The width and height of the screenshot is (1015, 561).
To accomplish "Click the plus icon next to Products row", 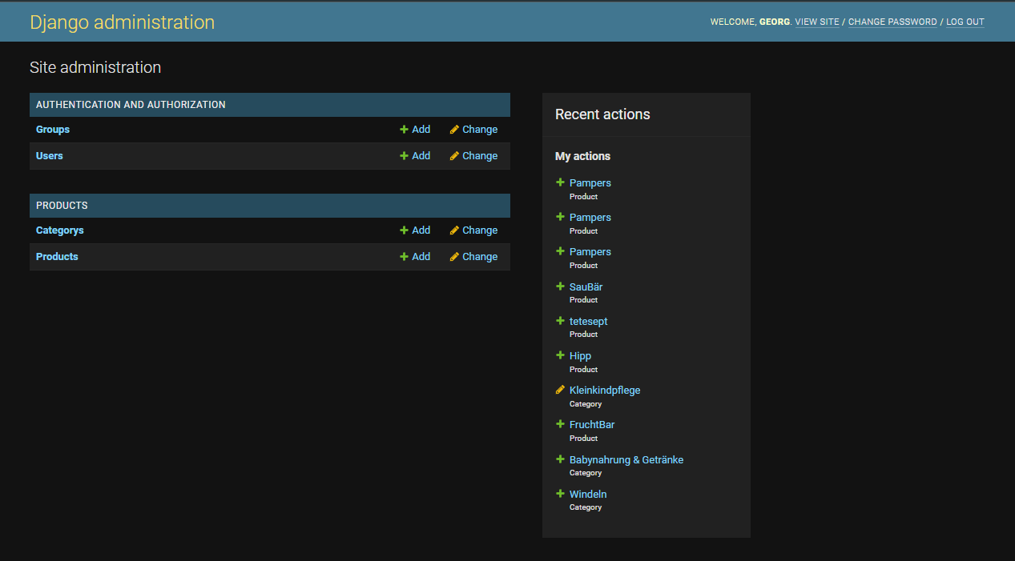I will [x=404, y=256].
